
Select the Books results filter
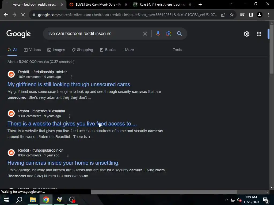click(x=108, y=50)
